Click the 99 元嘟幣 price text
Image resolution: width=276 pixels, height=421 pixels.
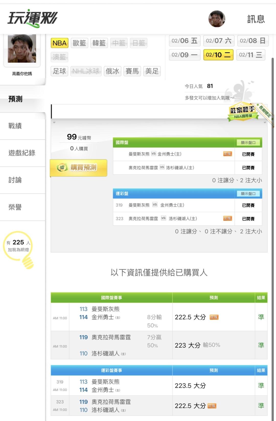(x=79, y=137)
